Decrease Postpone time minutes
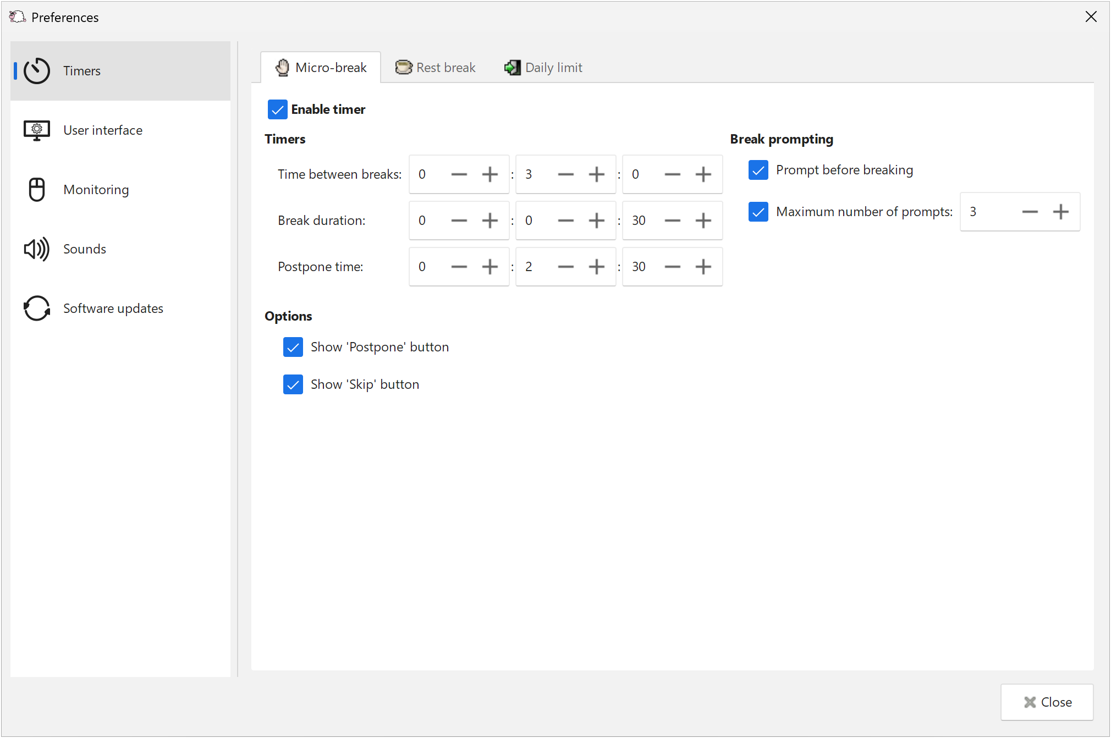This screenshot has height=738, width=1111. pos(566,267)
